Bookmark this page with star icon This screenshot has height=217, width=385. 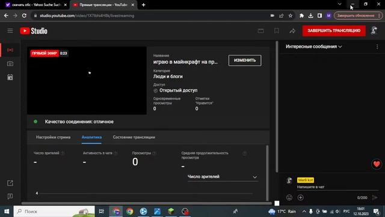click(x=291, y=16)
